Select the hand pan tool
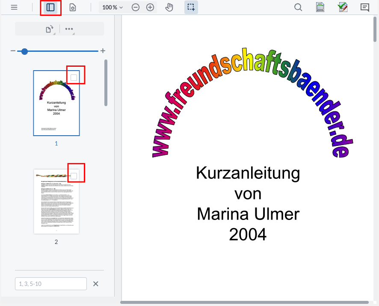 click(169, 7)
